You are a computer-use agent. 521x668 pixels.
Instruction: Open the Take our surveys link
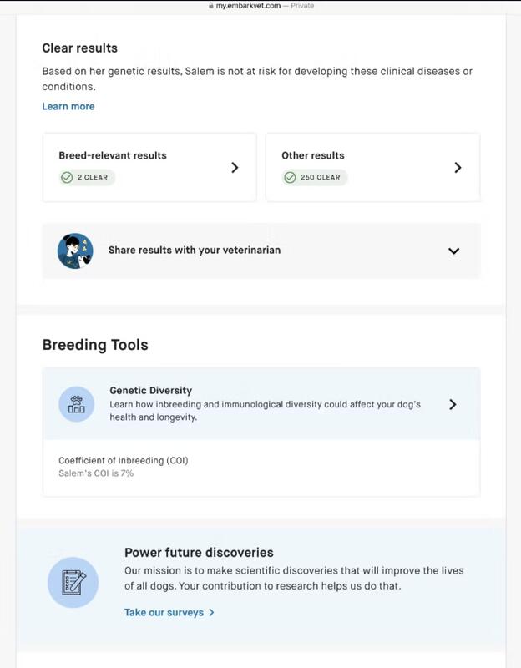click(164, 613)
